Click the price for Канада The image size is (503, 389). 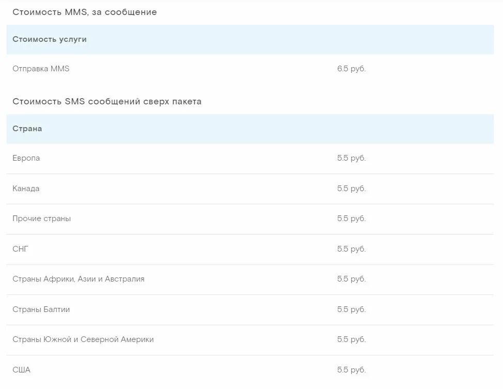(x=351, y=189)
